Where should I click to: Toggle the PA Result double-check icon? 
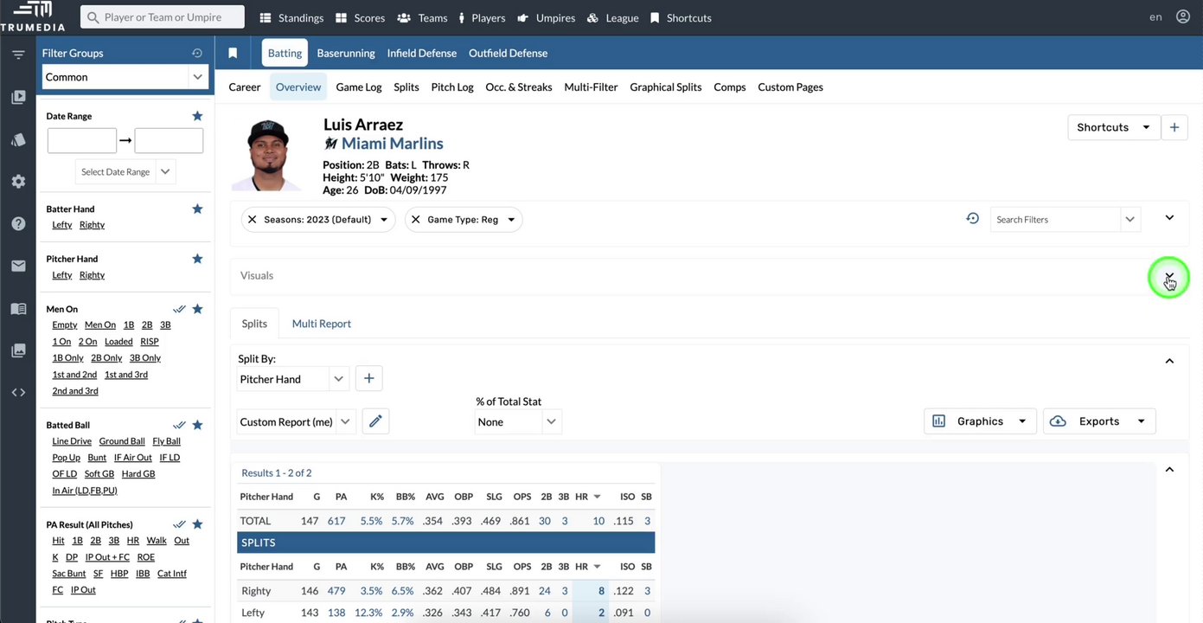(179, 524)
